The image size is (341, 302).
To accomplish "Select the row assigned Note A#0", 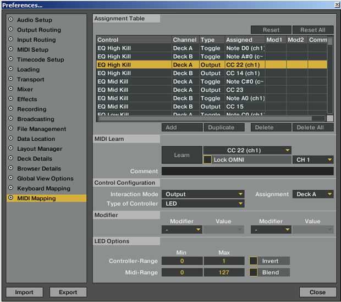I will point(212,56).
